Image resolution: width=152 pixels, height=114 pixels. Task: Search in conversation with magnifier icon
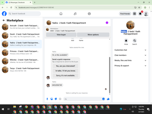click(135, 41)
